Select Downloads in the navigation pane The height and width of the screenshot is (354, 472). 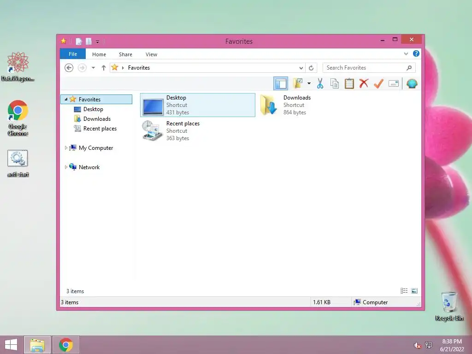point(97,118)
